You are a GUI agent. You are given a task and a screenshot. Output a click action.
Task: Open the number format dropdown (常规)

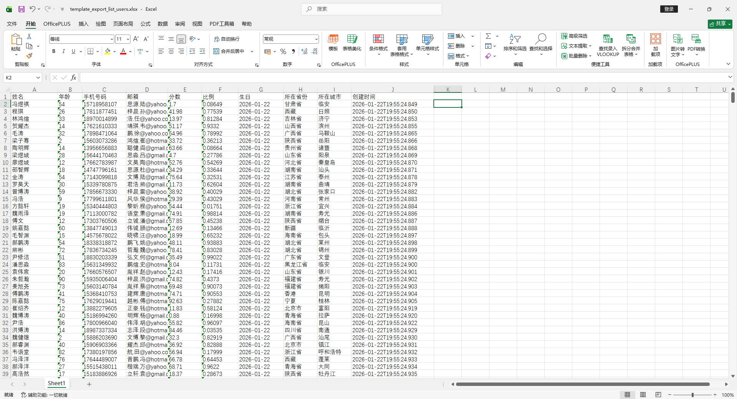tap(316, 39)
